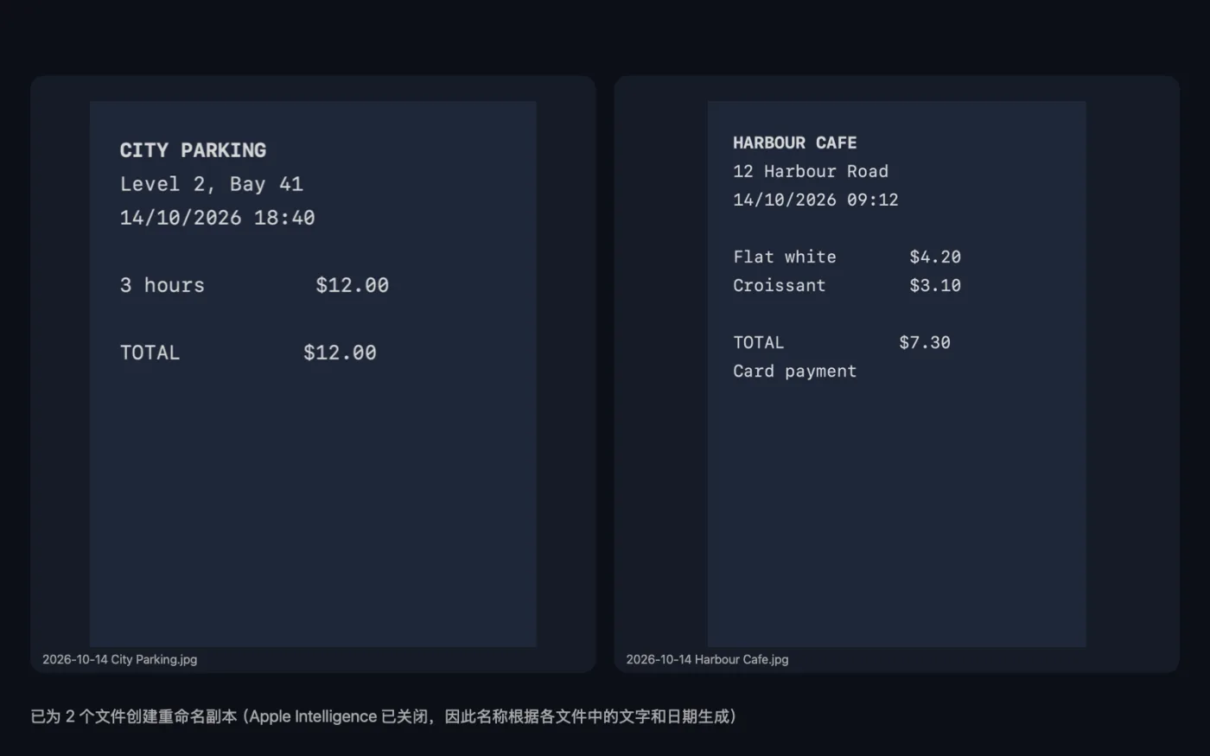Click the TOTAL label on the cafe receipt

point(759,342)
